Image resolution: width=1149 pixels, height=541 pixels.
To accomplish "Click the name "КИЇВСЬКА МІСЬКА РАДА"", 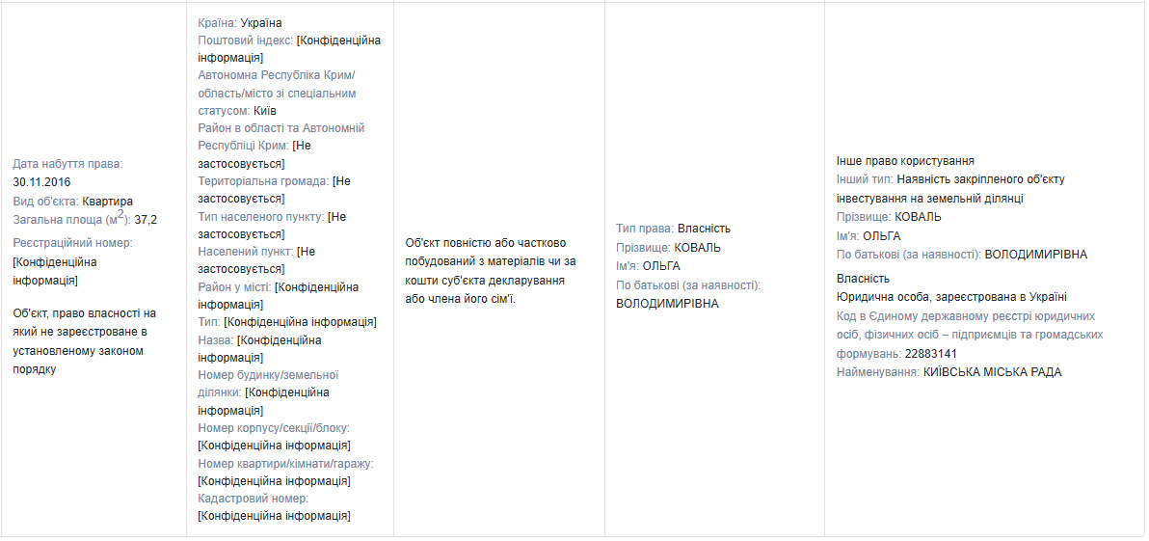I will [992, 372].
